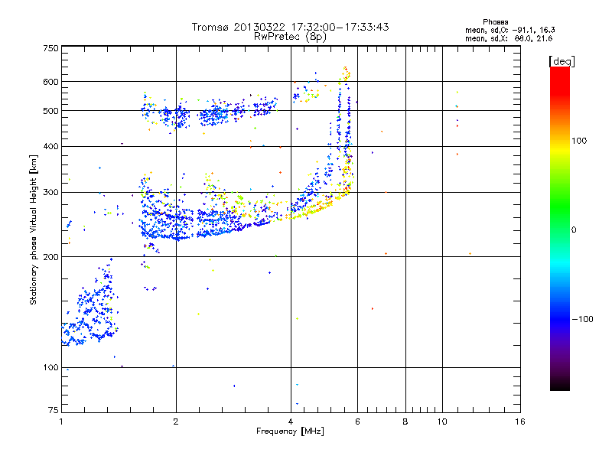The height and width of the screenshot is (459, 612).
Task: Click the phase colorbar gradient
Action: click(560, 228)
